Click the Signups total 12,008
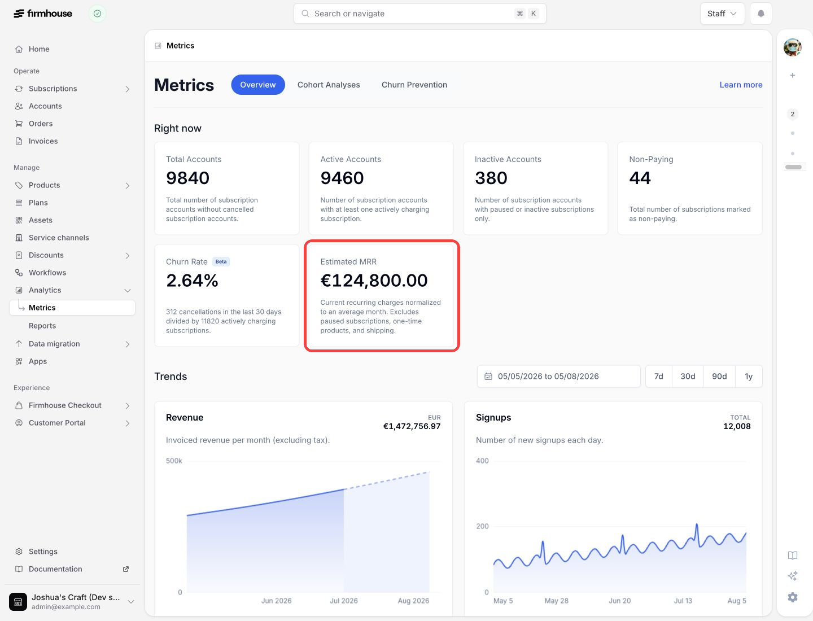 tap(737, 426)
